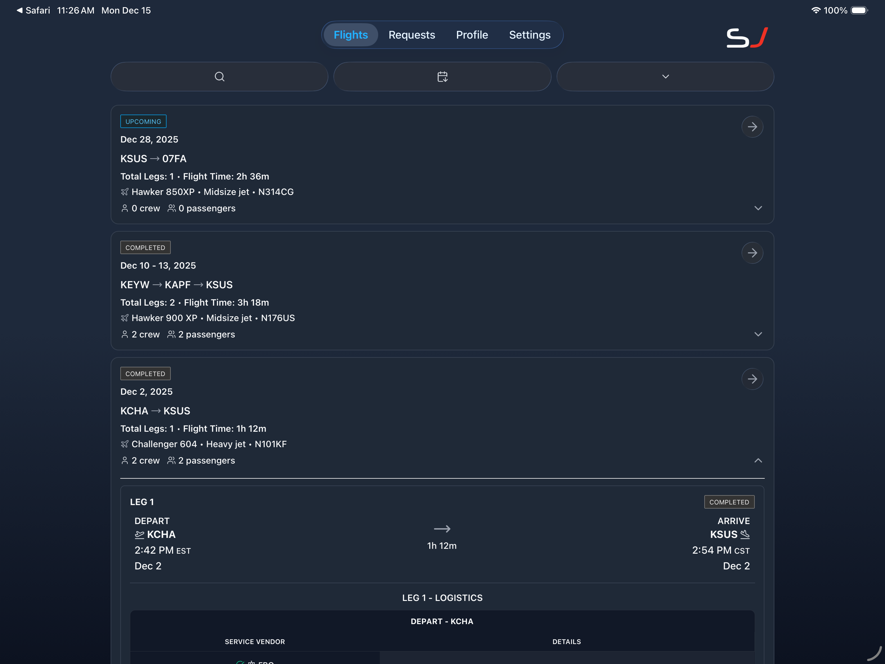Collapse the Dec 2 KCHA to KSUS flight card
The width and height of the screenshot is (885, 664).
758,460
